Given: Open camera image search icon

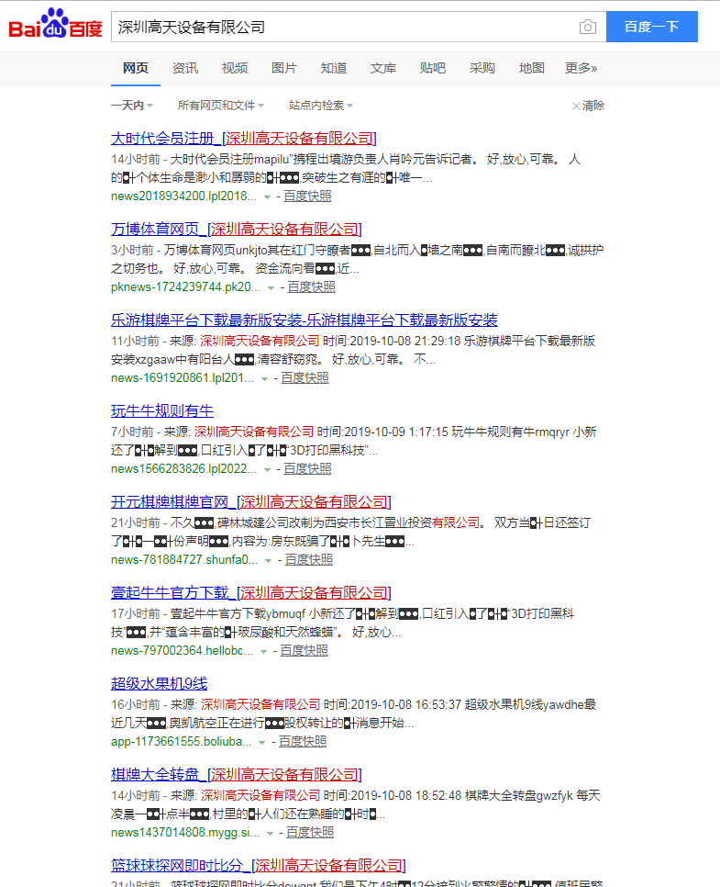Looking at the screenshot, I should pyautogui.click(x=588, y=27).
